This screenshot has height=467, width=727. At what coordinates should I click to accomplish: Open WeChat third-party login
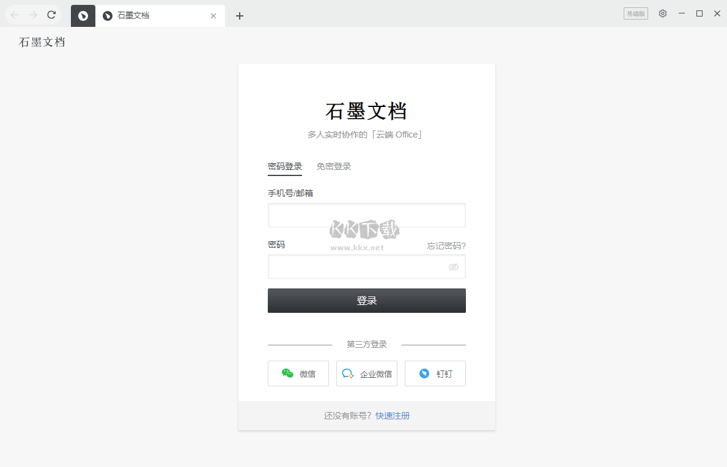tap(298, 373)
